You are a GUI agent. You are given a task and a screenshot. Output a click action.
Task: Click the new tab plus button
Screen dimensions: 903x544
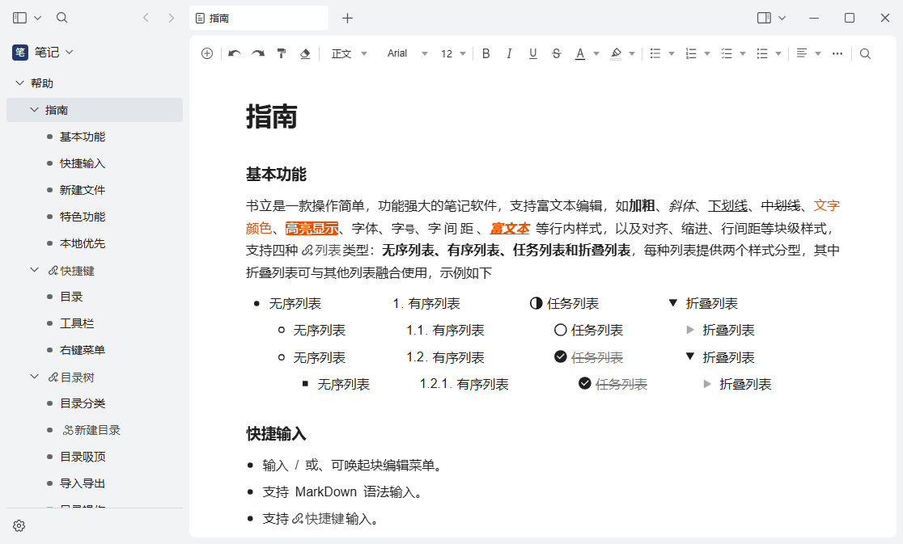click(346, 17)
